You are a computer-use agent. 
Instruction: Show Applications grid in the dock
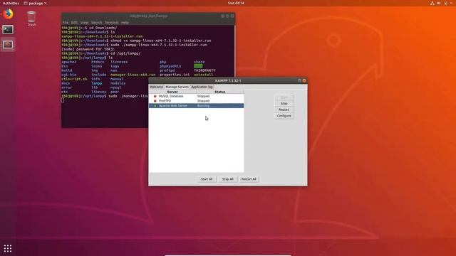[x=8, y=248]
